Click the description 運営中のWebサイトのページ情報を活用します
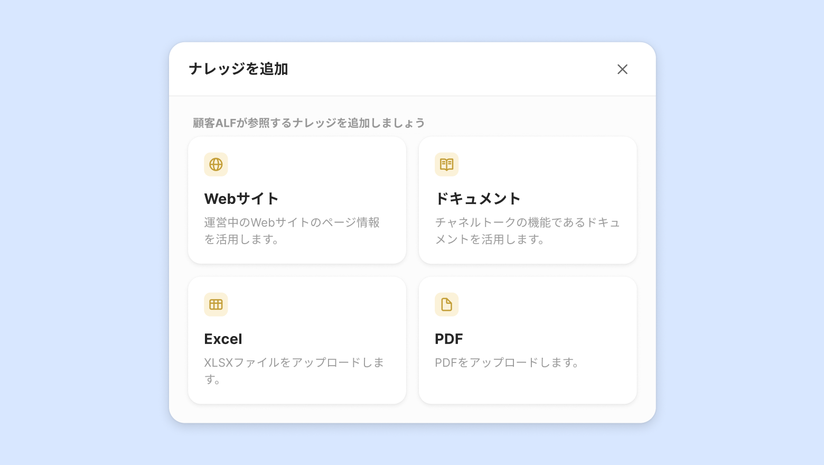824x465 pixels. tap(292, 231)
